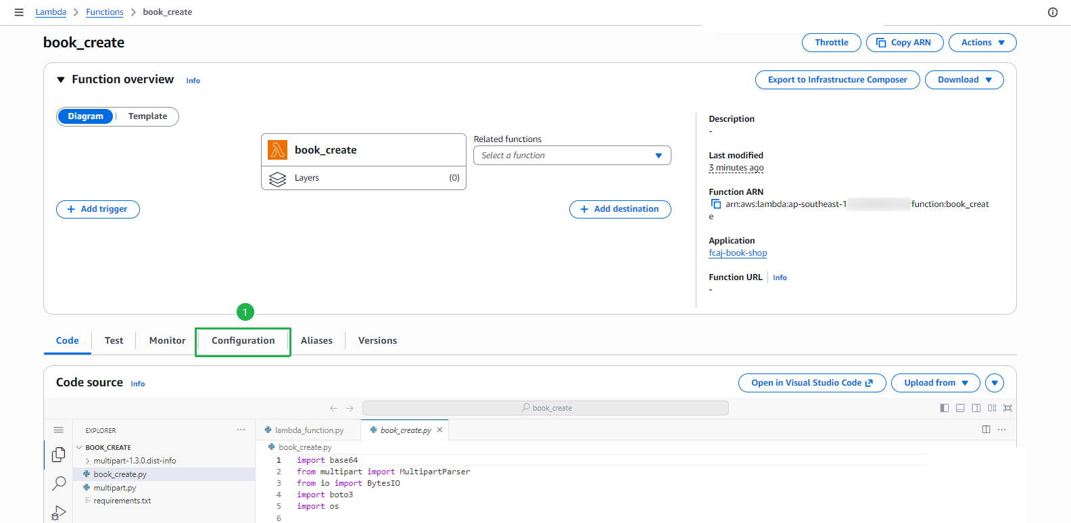Viewport: 1071px width, 523px height.
Task: Click the Throttle button
Action: [x=831, y=43]
